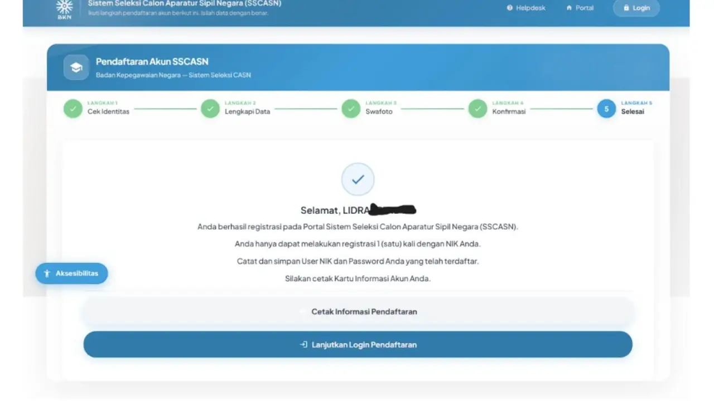Select step 5 Selesai circle
This screenshot has height=401, width=714.
pyautogui.click(x=606, y=109)
